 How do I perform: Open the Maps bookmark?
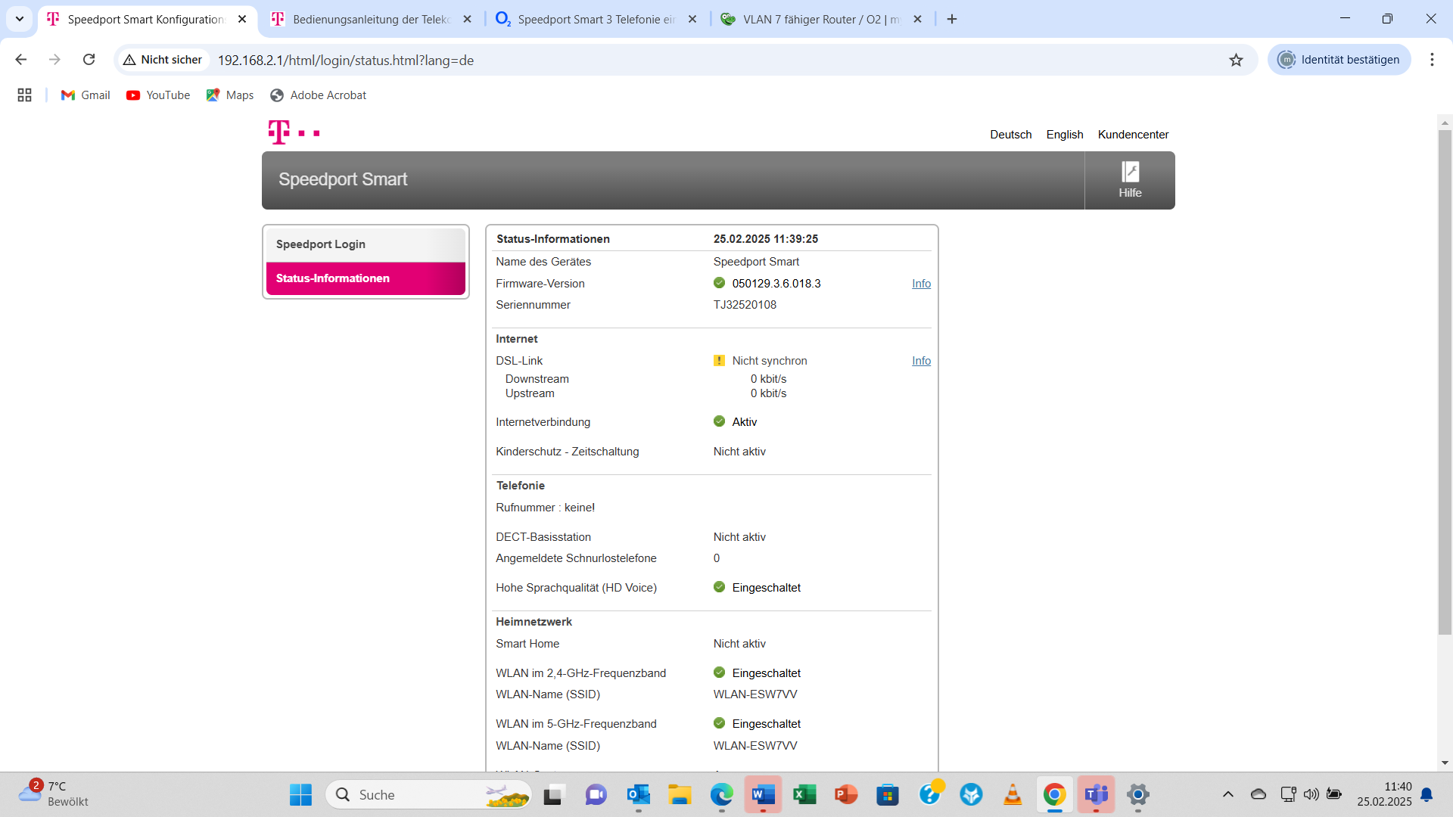230,95
